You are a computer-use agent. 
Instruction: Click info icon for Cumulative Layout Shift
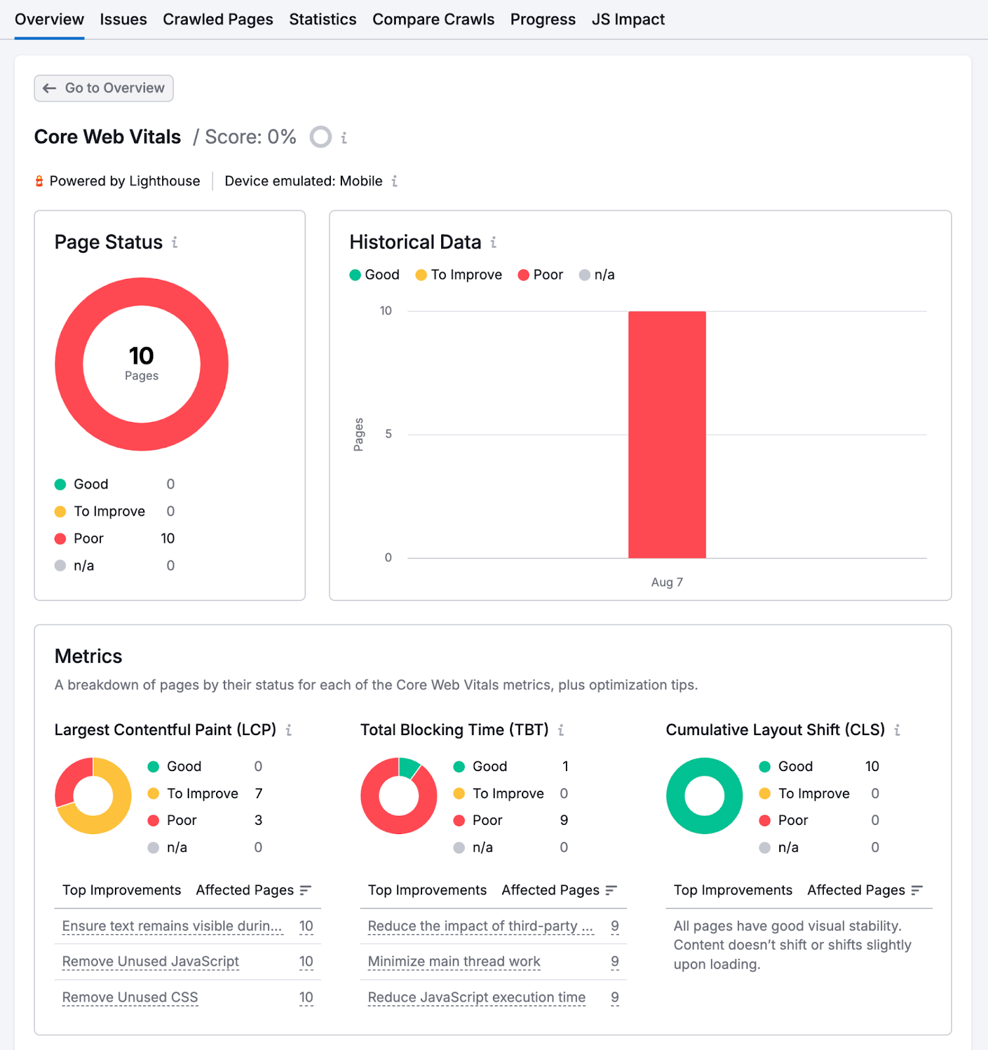point(897,730)
